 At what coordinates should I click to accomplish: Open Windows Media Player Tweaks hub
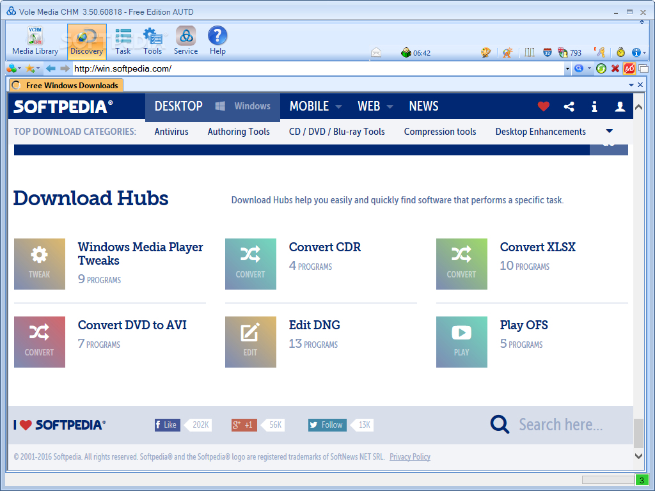point(140,253)
